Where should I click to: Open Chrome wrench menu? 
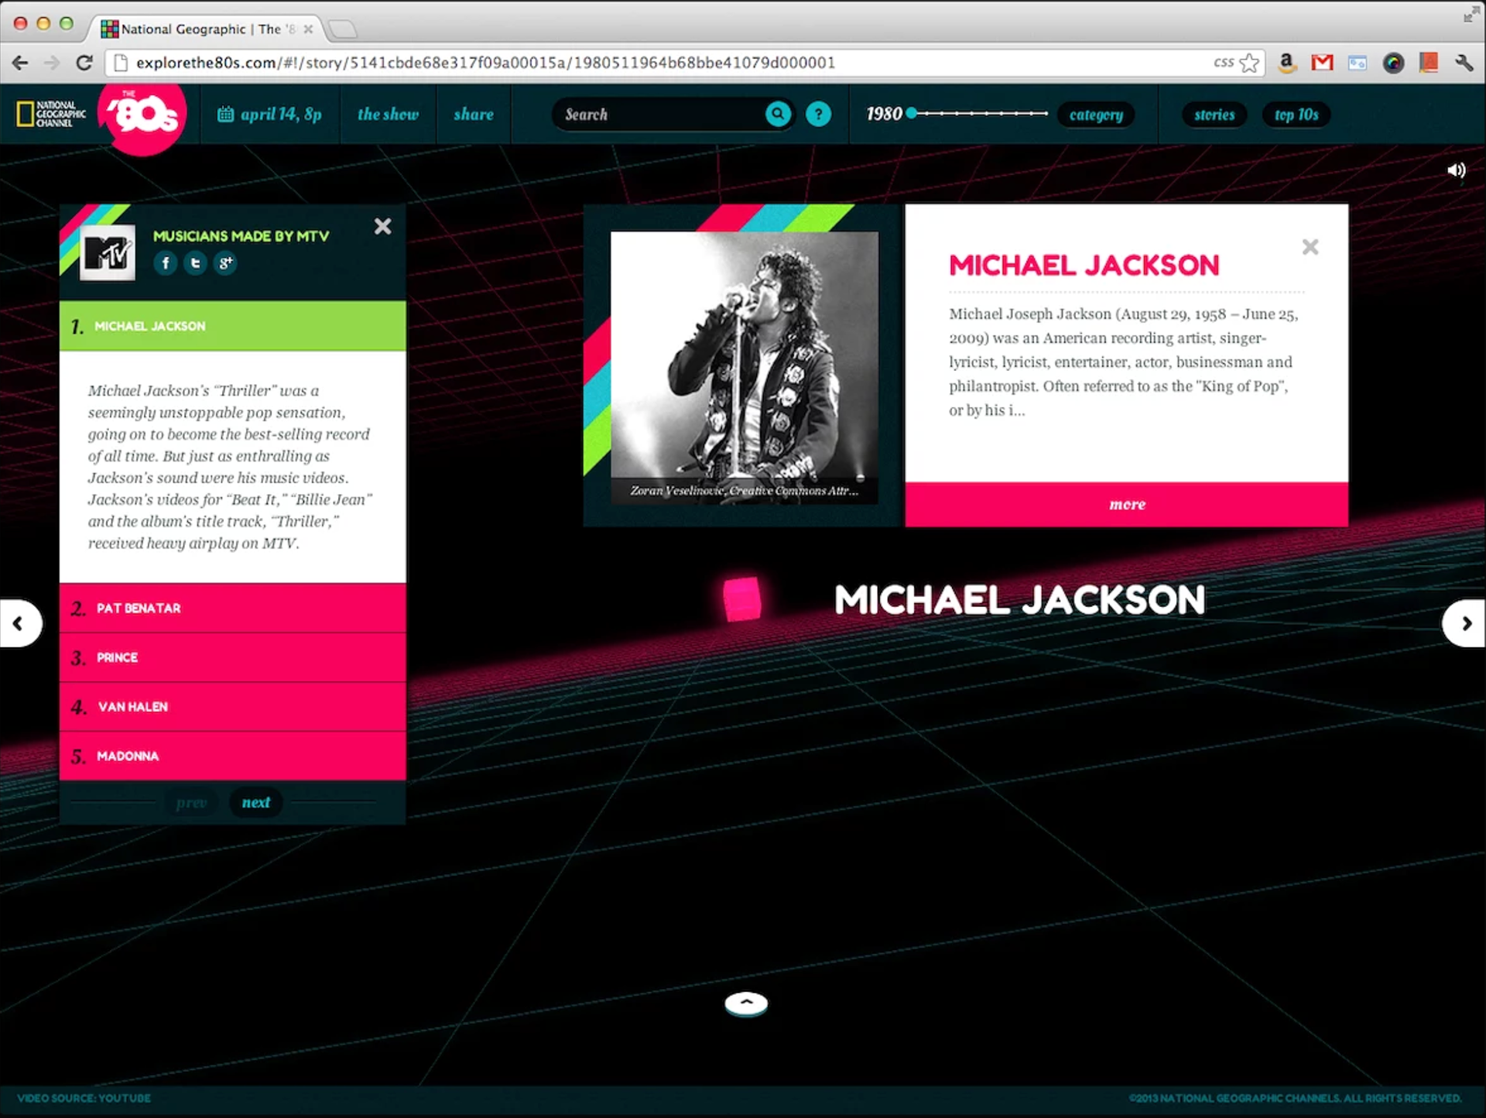1464,63
